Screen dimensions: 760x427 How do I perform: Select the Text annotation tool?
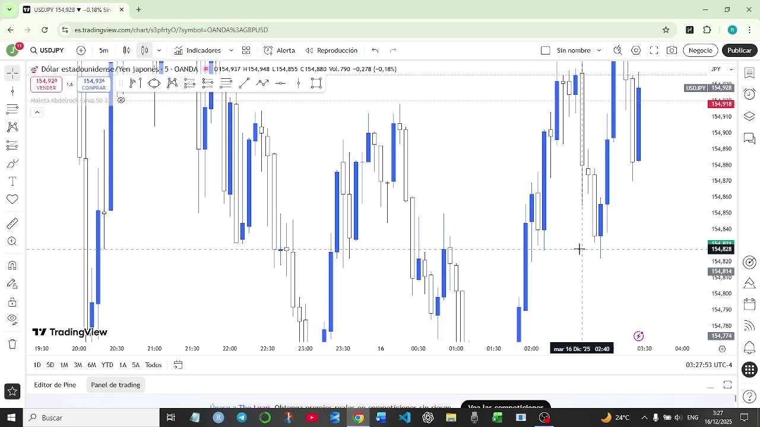click(x=12, y=181)
